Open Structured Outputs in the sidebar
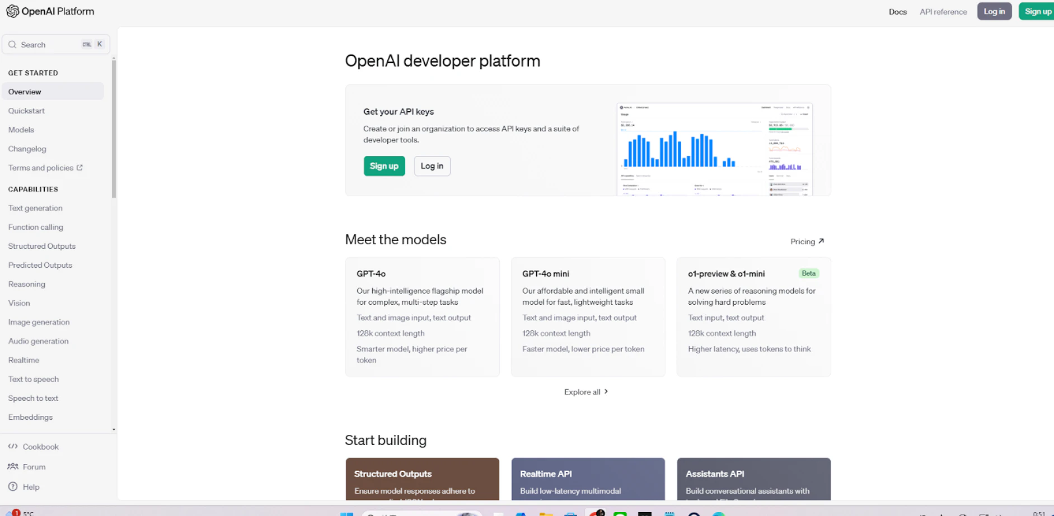 (x=42, y=246)
